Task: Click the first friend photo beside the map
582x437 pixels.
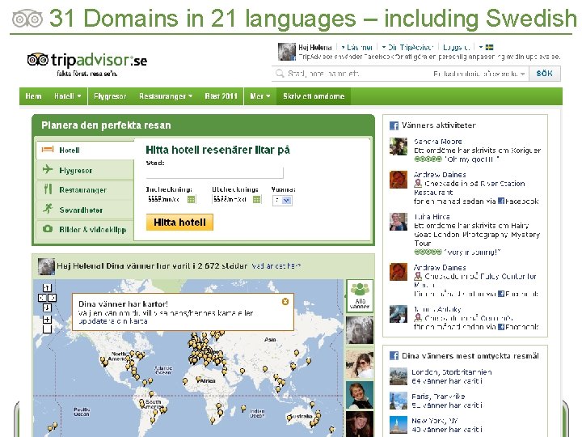Action: (359, 330)
